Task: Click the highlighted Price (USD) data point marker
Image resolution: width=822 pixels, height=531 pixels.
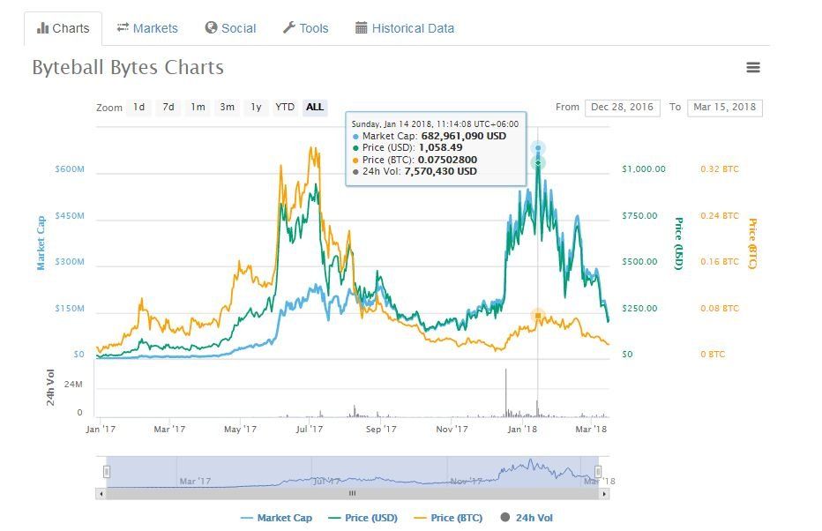Action: [x=538, y=163]
